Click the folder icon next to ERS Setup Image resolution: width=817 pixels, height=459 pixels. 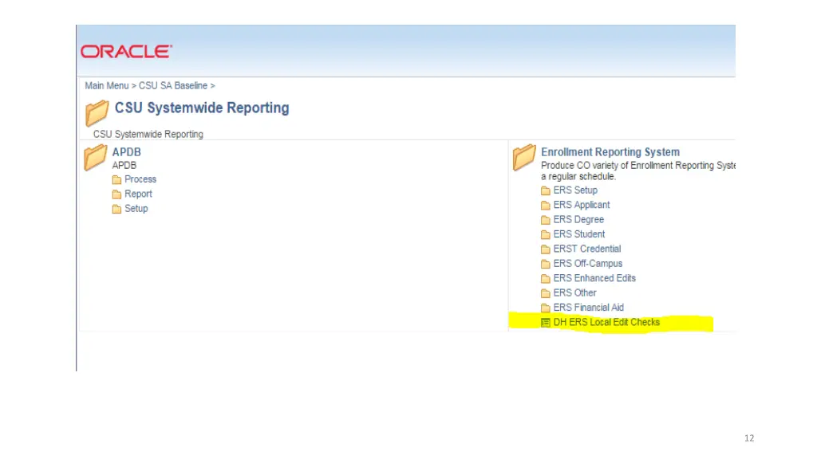[546, 190]
